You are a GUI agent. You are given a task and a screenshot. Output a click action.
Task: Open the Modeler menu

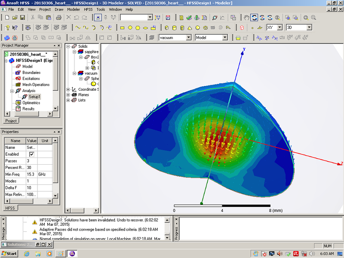pyautogui.click(x=73, y=9)
